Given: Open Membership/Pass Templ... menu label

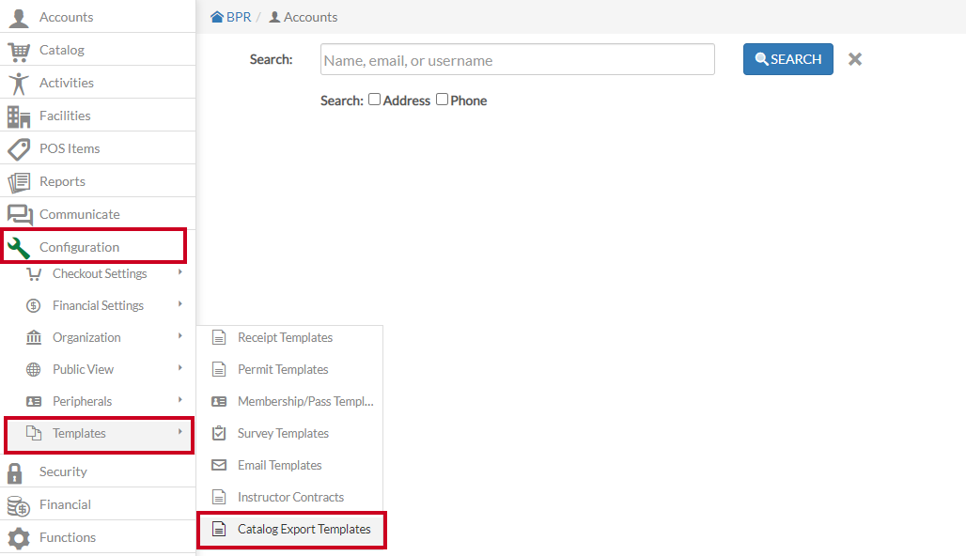Looking at the screenshot, I should 305,401.
